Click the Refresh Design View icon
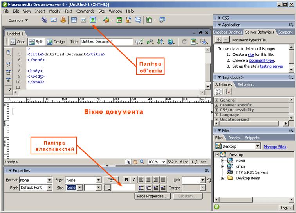Image resolution: width=296 pixels, height=213 pixels. point(184,42)
